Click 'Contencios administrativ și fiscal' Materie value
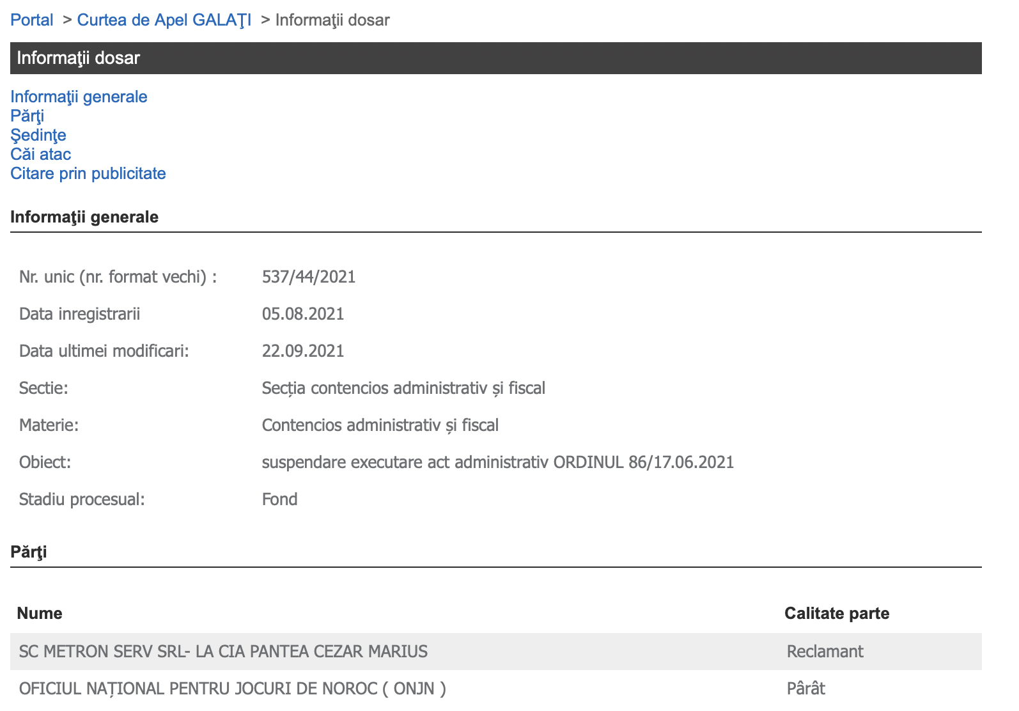 click(x=380, y=425)
